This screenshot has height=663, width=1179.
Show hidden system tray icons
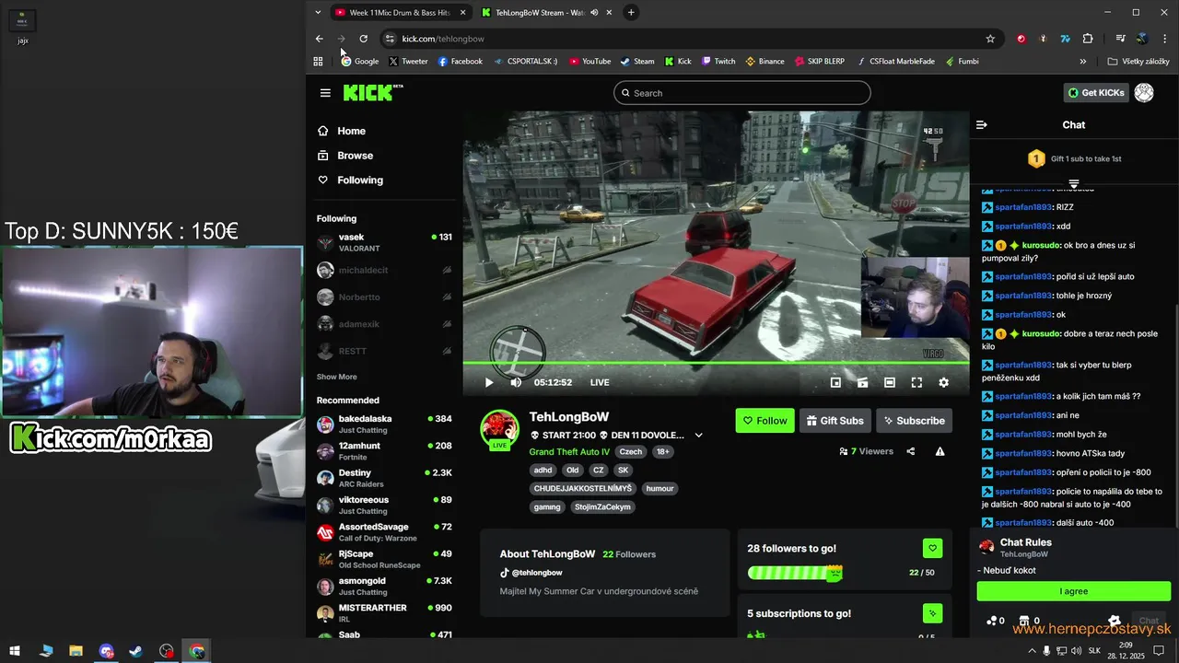[x=1032, y=651]
